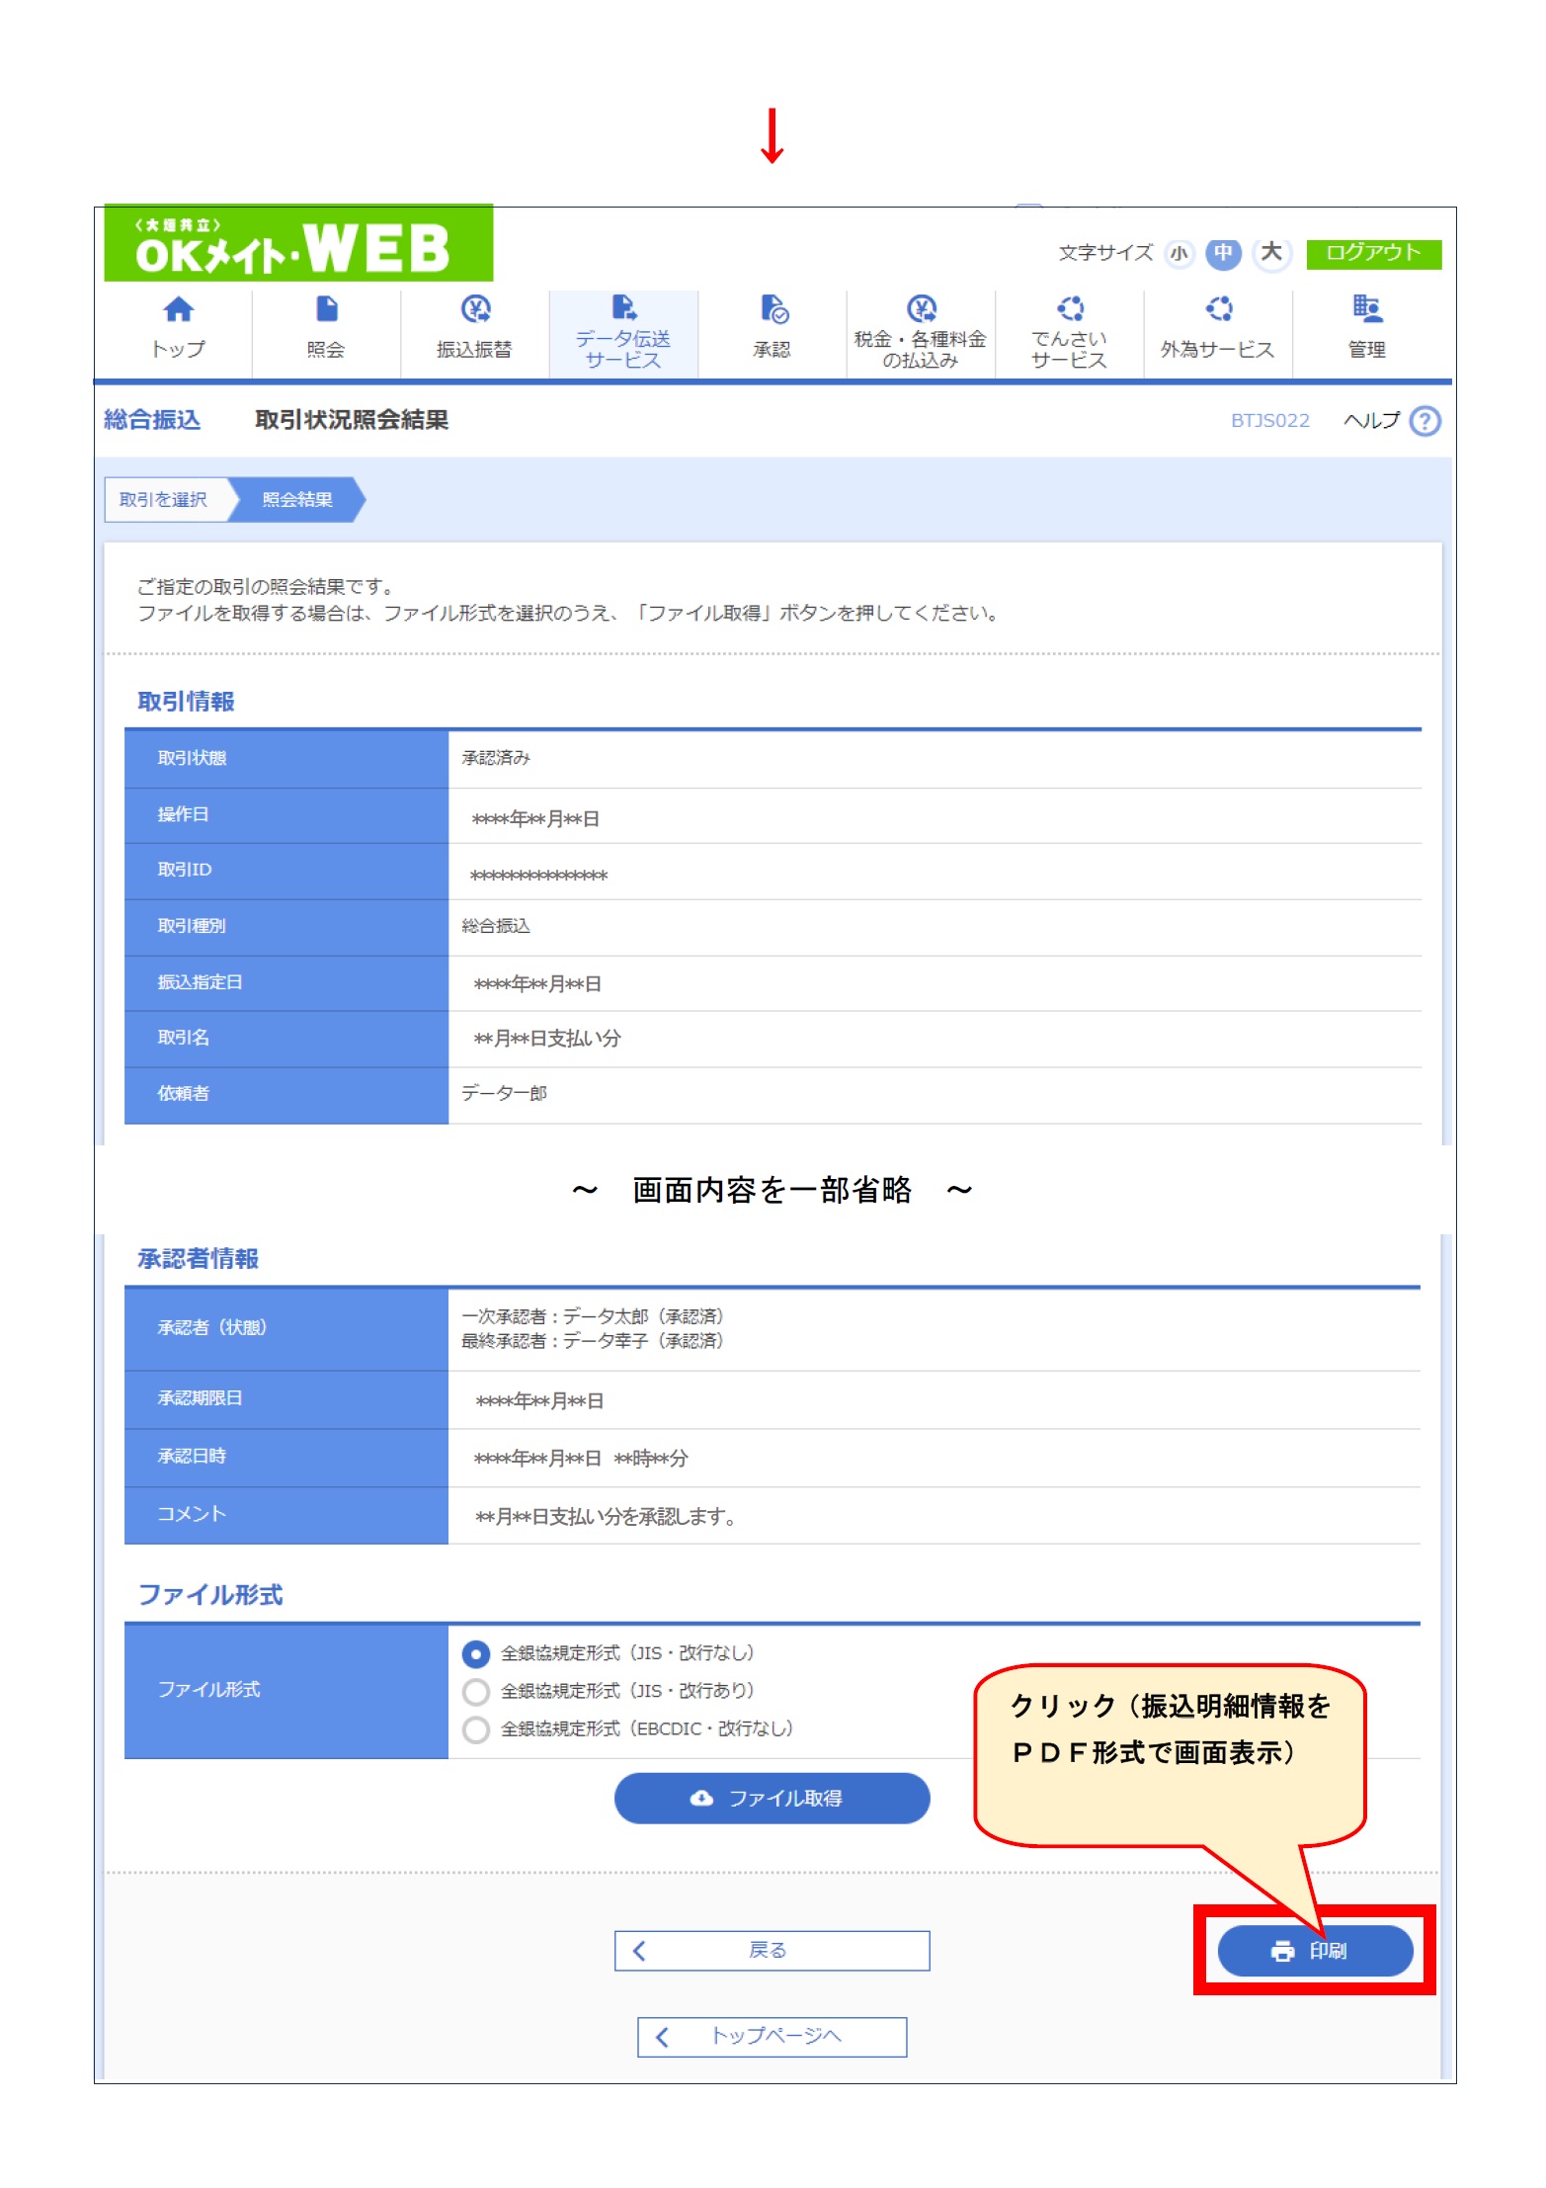1546x2188 pixels.
Task: Click the 戻る back button
Action: coord(772,1950)
